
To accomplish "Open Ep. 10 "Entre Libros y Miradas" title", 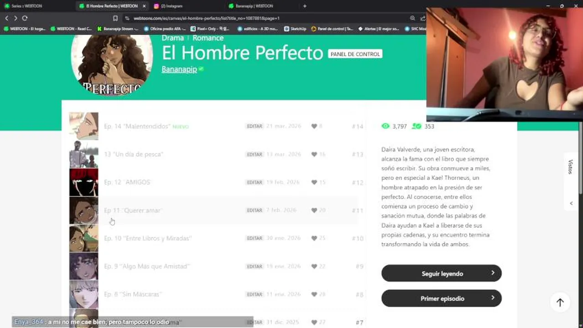I will [x=147, y=238].
